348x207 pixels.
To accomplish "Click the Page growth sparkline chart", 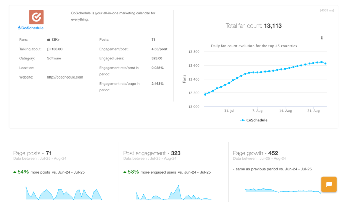I will (x=283, y=191).
